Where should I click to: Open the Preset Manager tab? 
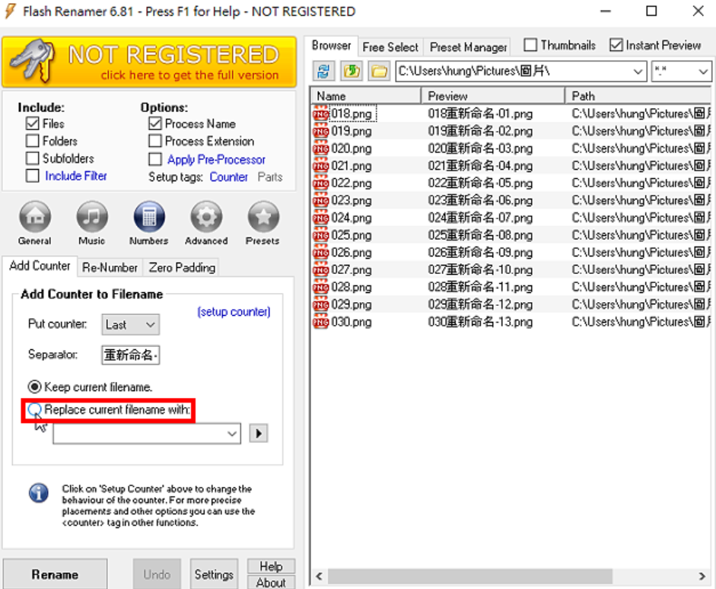tap(468, 47)
